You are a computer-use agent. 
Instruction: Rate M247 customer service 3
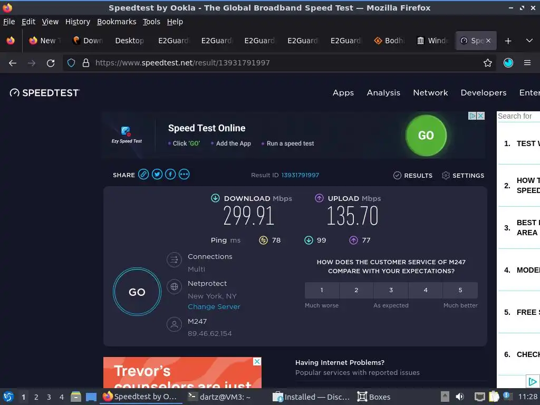(x=391, y=290)
